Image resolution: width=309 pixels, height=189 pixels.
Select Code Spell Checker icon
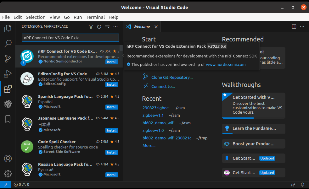click(x=27, y=147)
